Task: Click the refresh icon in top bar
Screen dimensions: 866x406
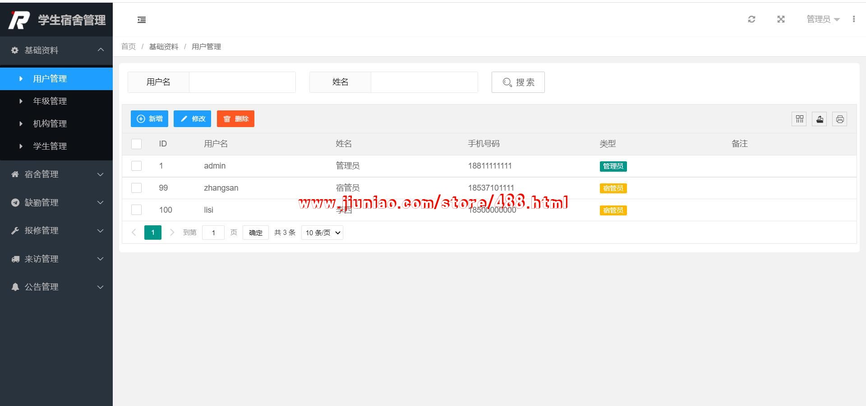Action: pos(751,19)
